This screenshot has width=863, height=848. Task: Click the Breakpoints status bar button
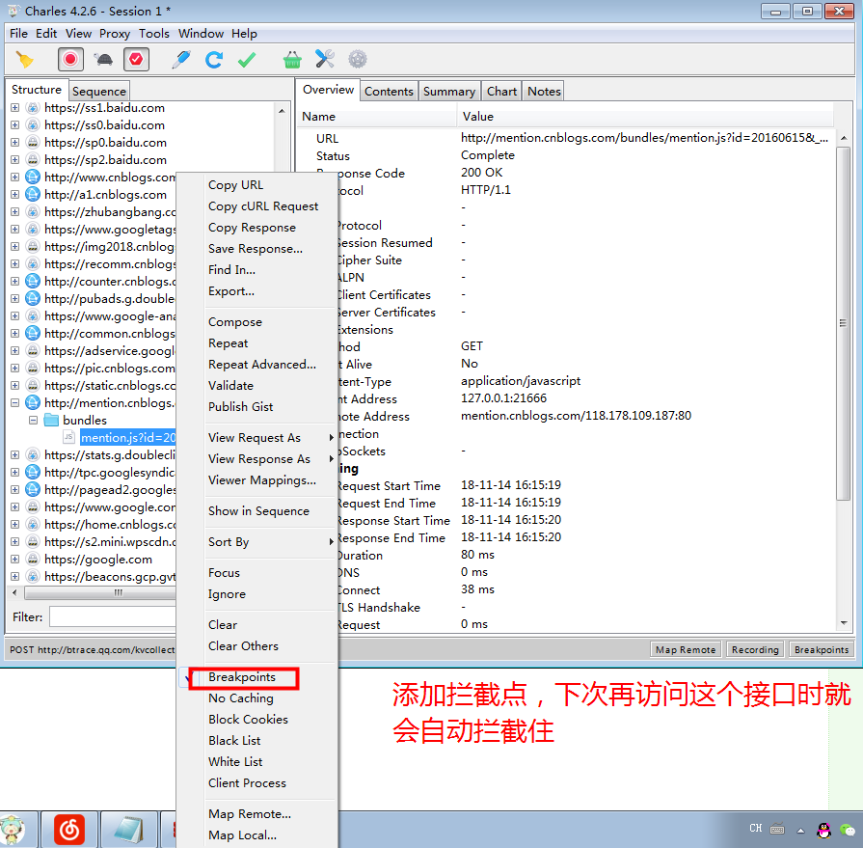822,650
